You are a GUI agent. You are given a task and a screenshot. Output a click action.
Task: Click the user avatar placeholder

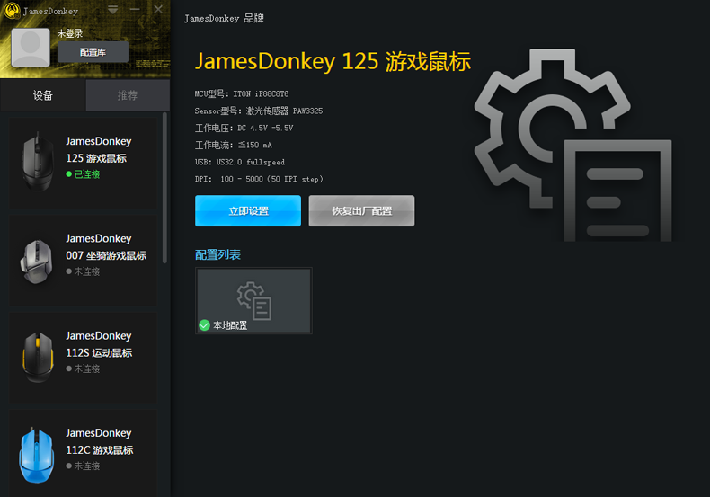(x=30, y=48)
